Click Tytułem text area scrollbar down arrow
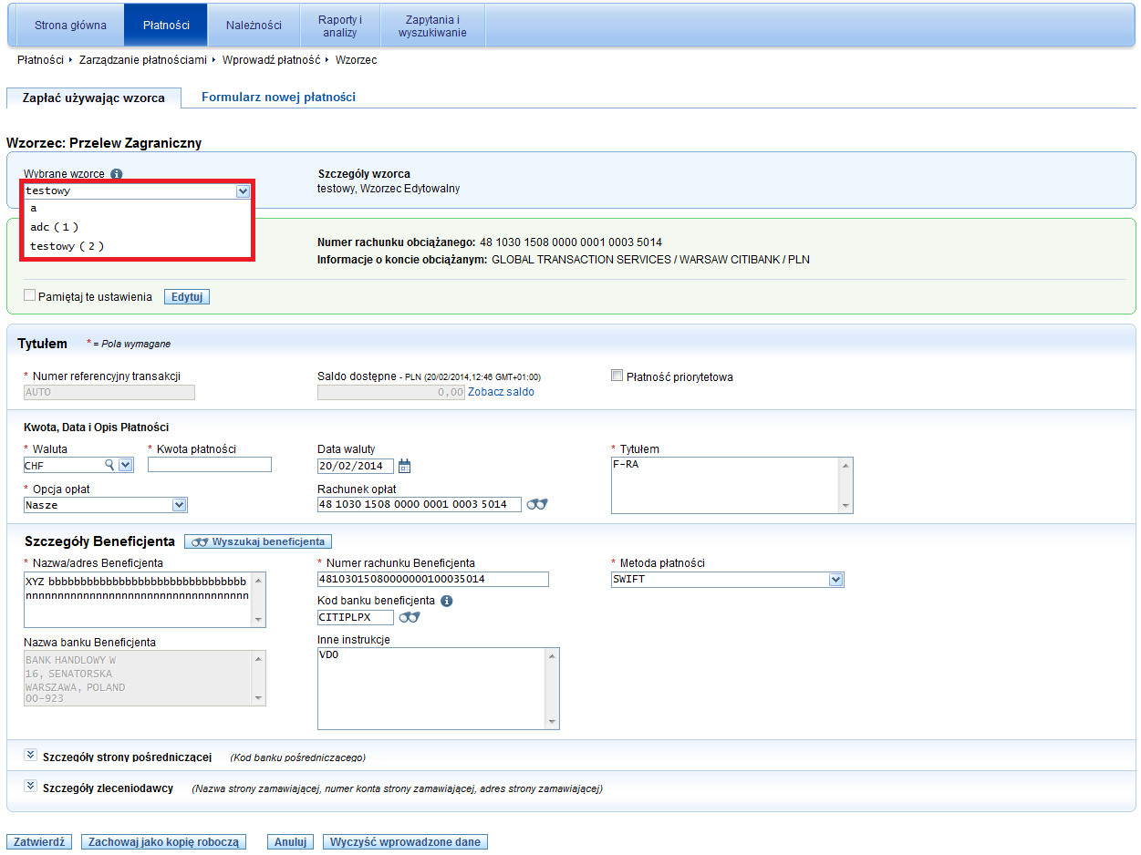1141x855 pixels. coord(846,507)
